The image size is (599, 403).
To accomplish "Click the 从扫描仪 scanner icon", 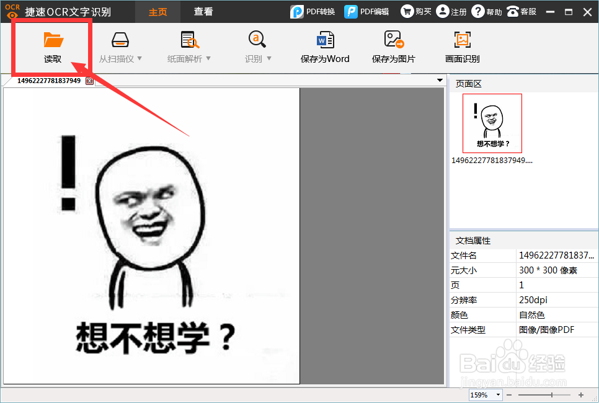I will point(120,40).
